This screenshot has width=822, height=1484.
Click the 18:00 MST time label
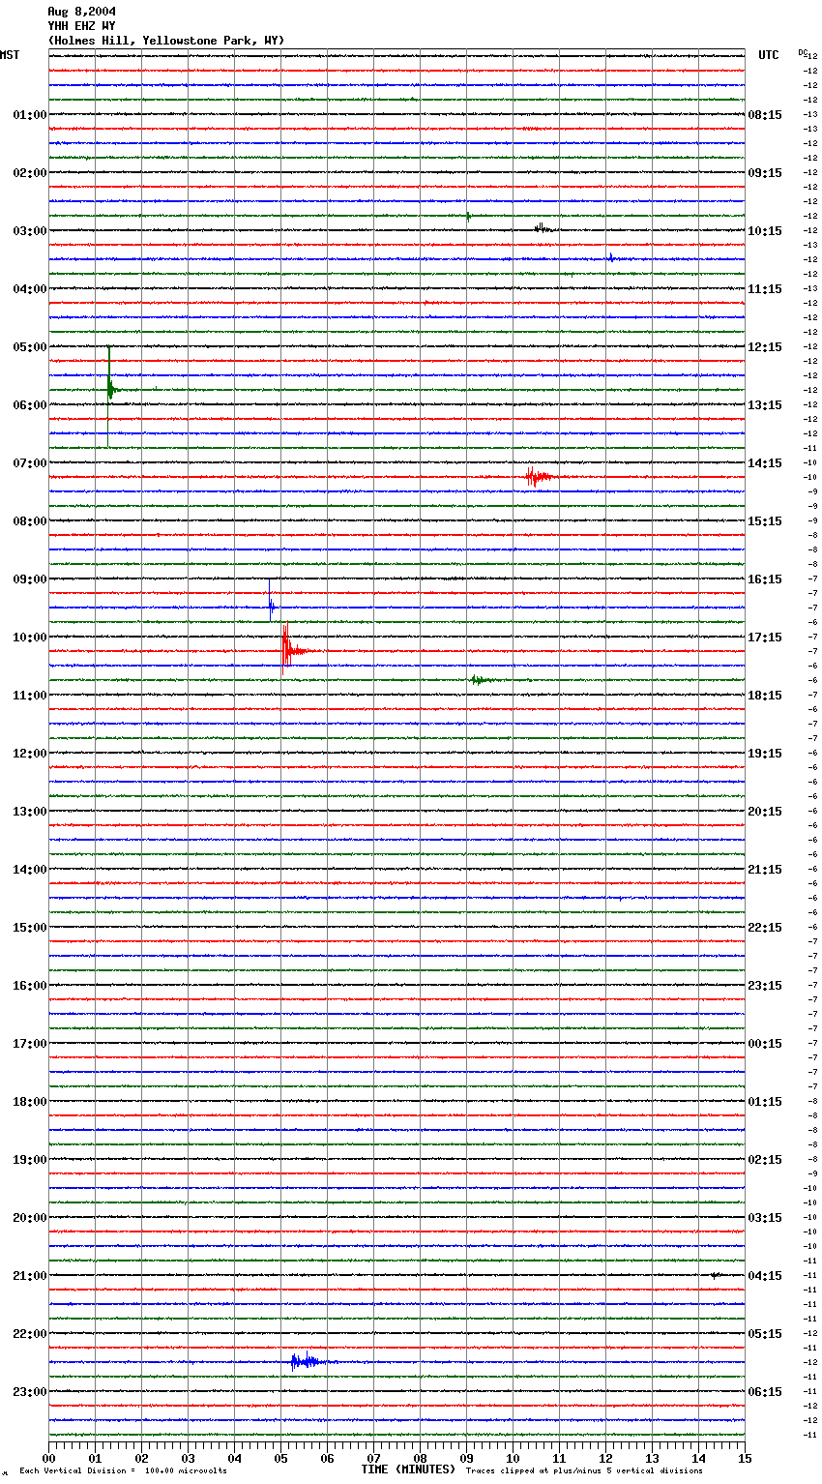coord(30,1102)
